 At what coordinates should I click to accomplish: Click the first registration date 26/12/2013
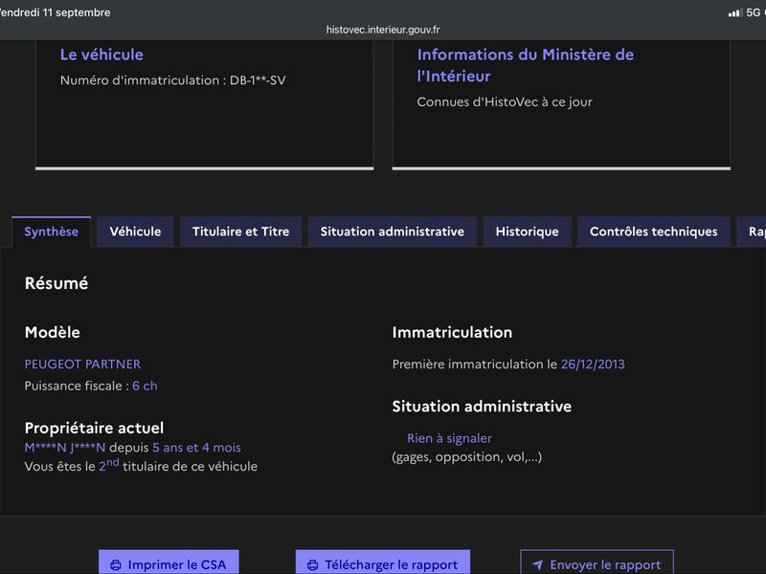tap(593, 364)
